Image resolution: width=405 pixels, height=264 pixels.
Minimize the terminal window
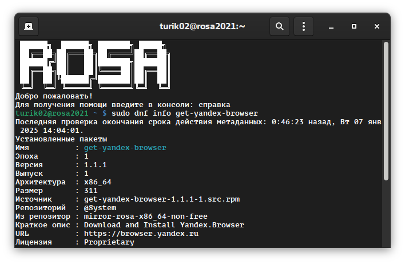click(331, 26)
